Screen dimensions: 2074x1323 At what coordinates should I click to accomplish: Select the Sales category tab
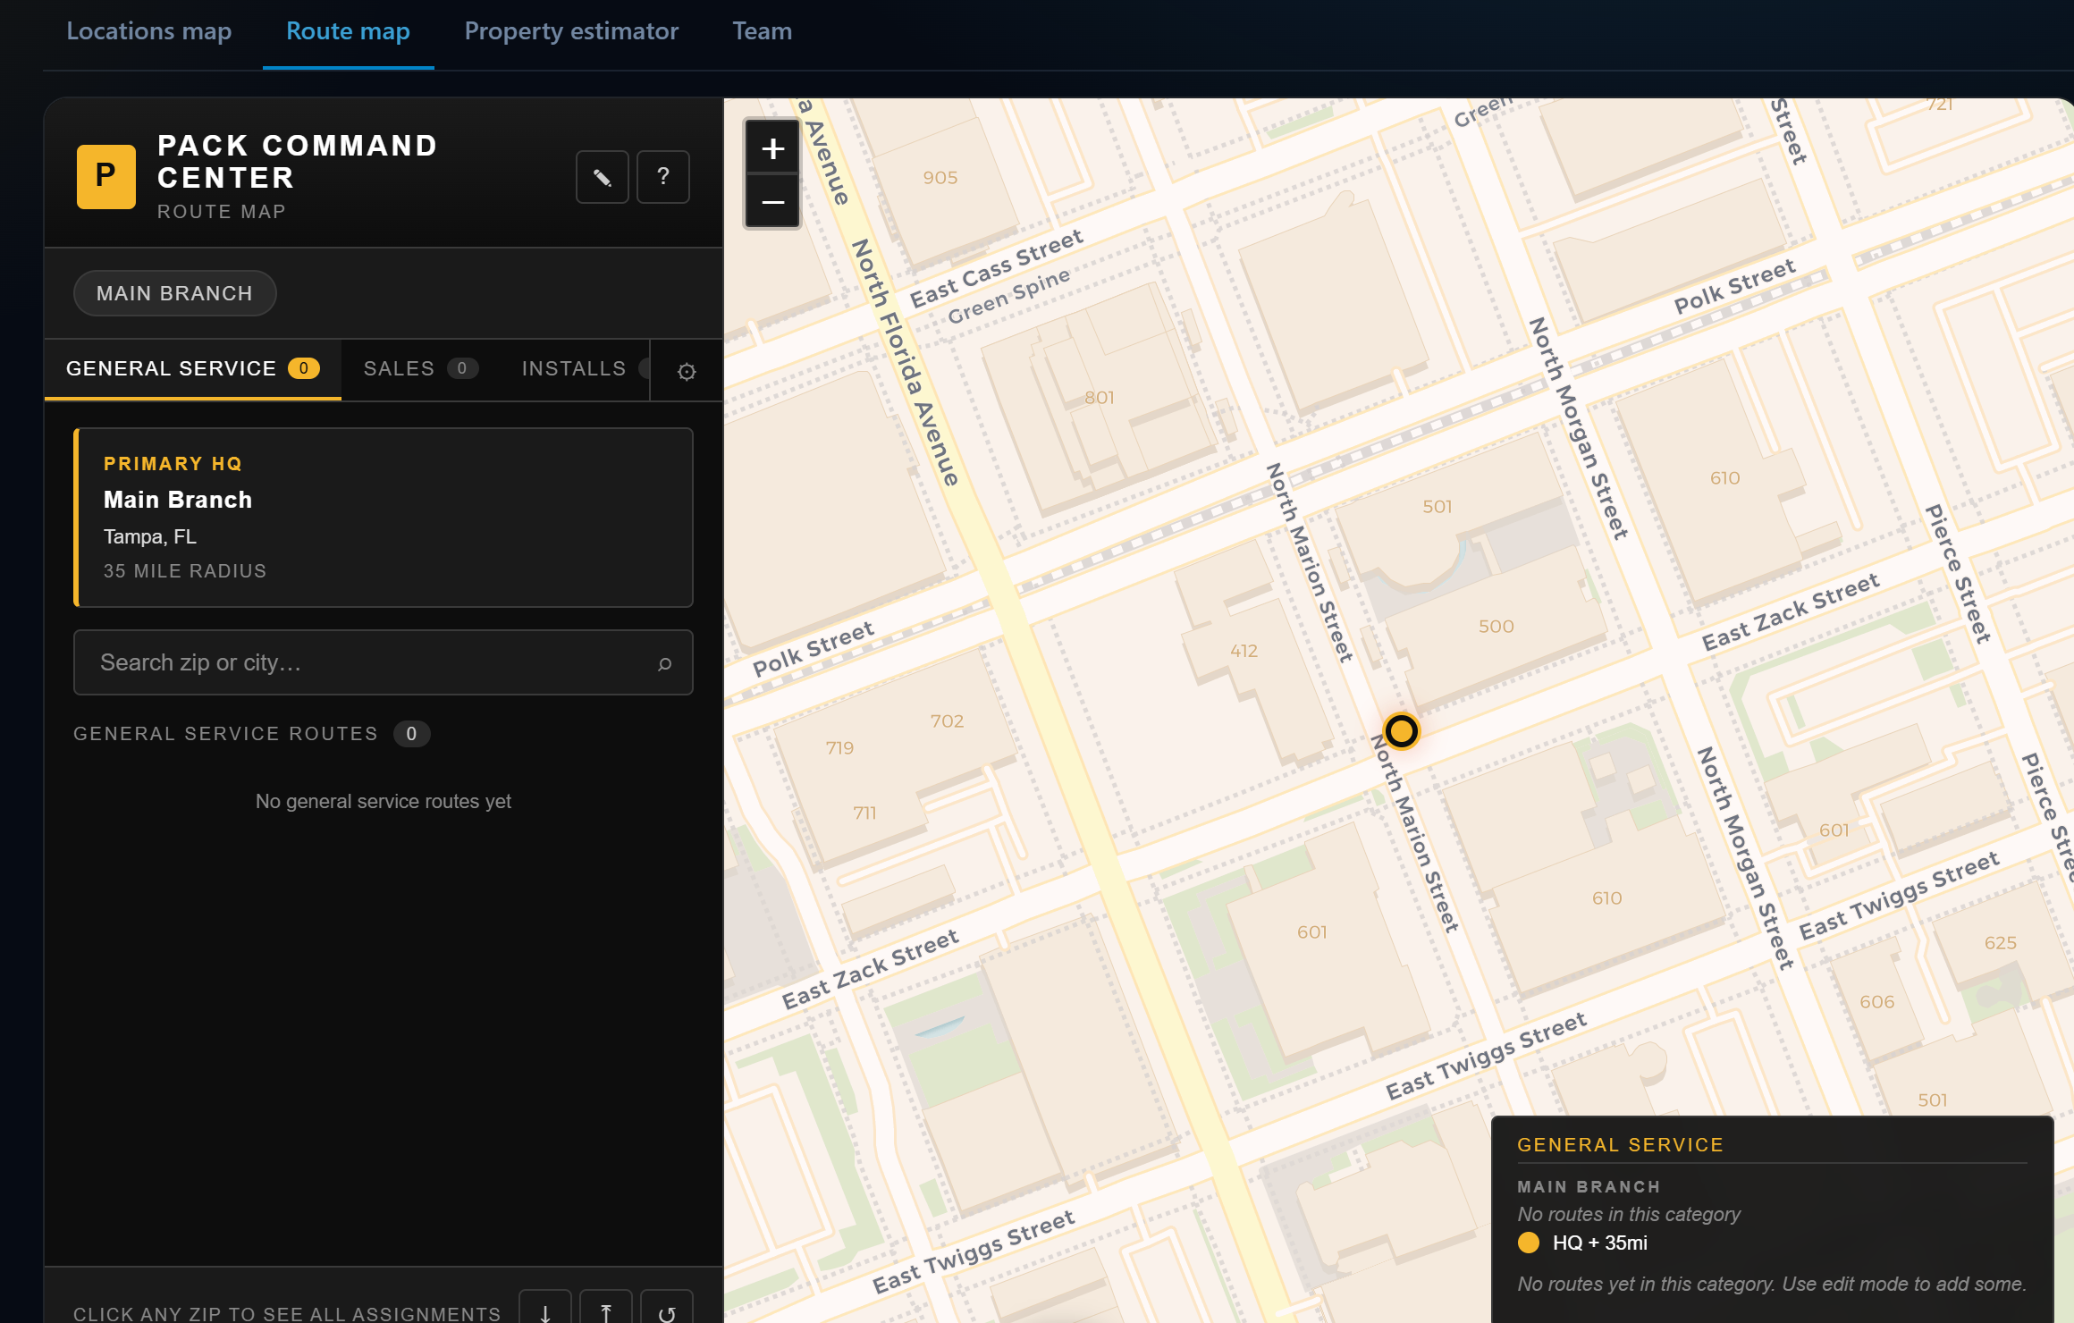420,369
